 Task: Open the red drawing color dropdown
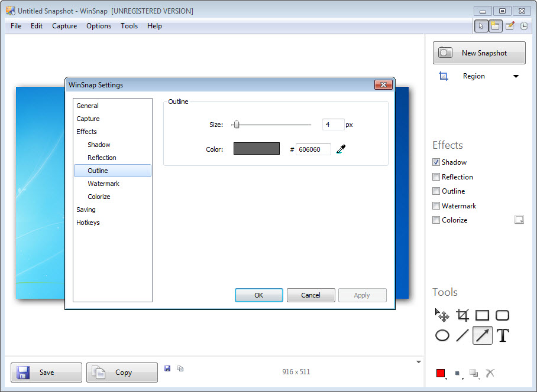coord(441,373)
